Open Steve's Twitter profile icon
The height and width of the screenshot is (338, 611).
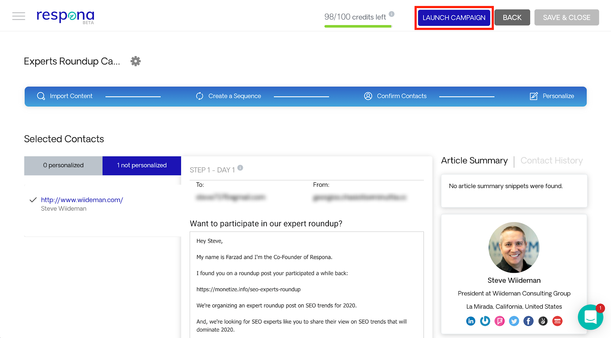(x=514, y=321)
